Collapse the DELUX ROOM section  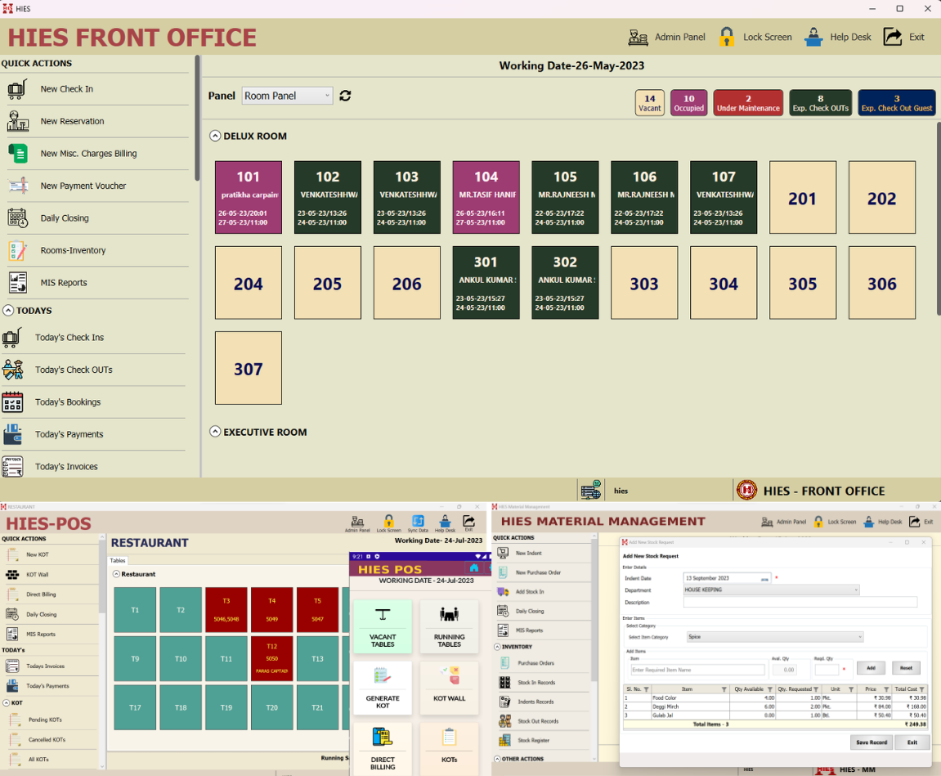point(215,137)
